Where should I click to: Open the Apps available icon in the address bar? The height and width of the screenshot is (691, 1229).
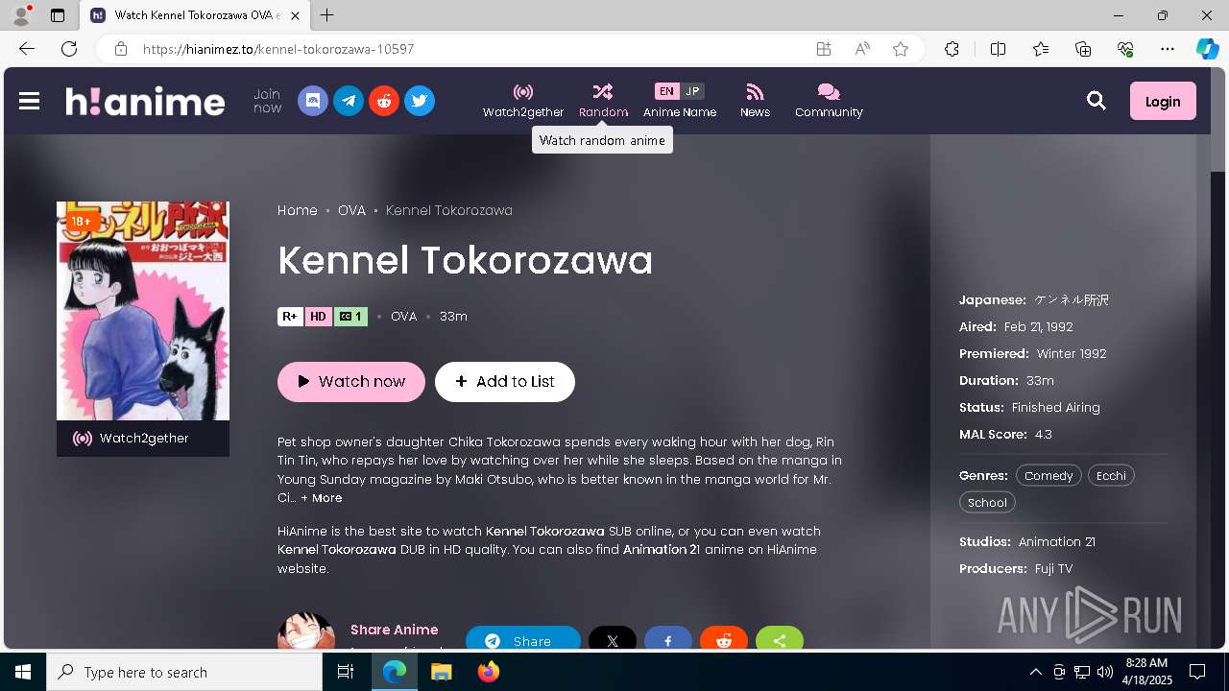[x=824, y=49]
